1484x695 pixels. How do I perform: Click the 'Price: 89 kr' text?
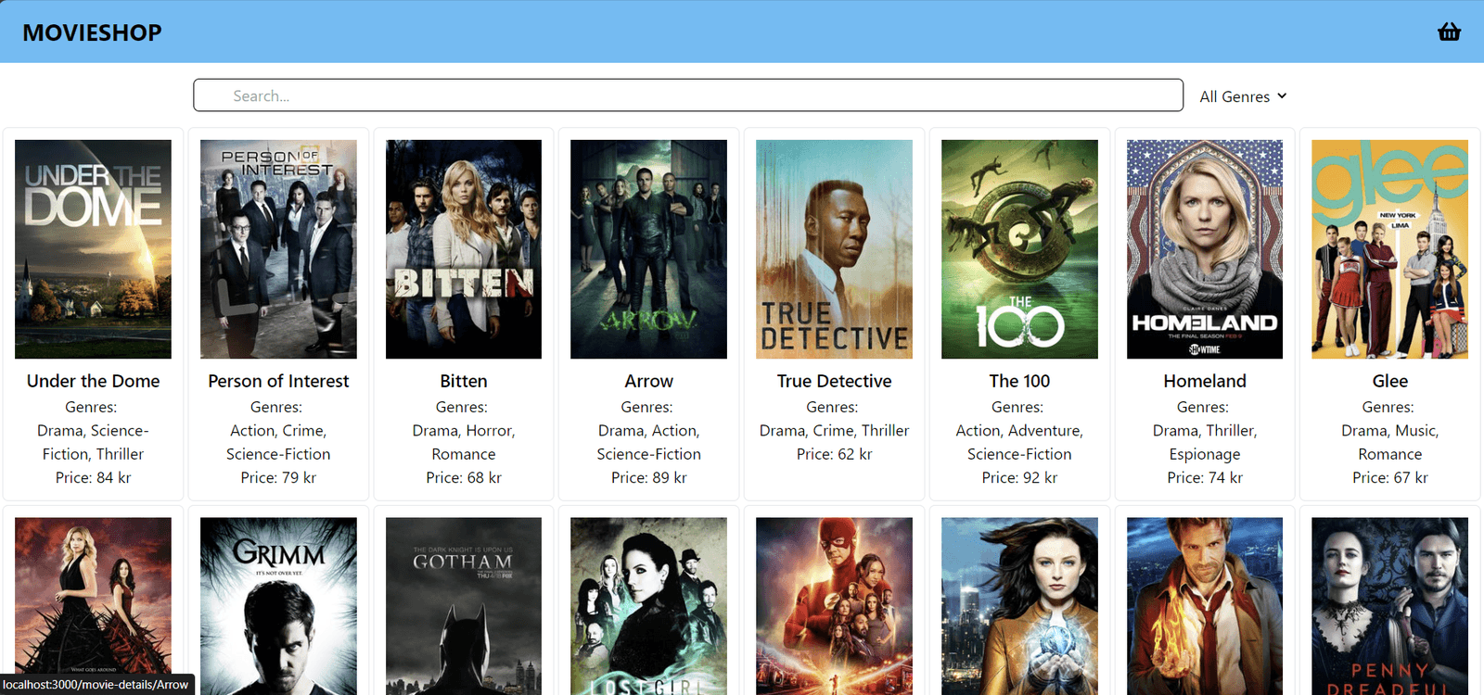coord(648,478)
